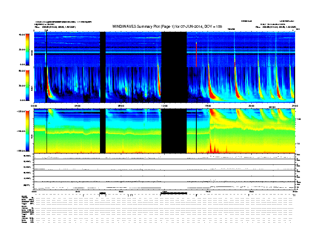Image resolution: width=318 pixels, height=246 pixels.
Task: Click the 04:00 time label below RAD1 panel
Action: pos(77,106)
